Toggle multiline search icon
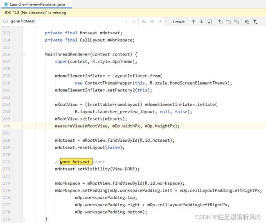Viewport: 266px width, 223px height. coord(247,22)
